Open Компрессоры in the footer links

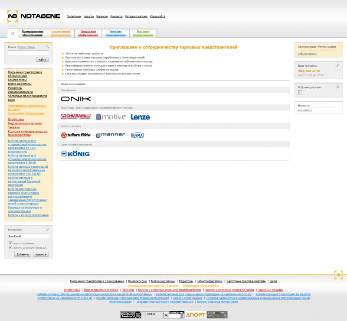click(x=137, y=281)
